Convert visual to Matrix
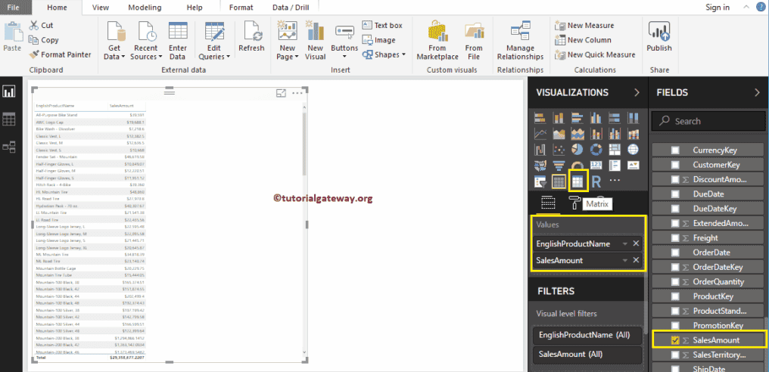Viewport: 769px width, 372px height. click(x=578, y=181)
